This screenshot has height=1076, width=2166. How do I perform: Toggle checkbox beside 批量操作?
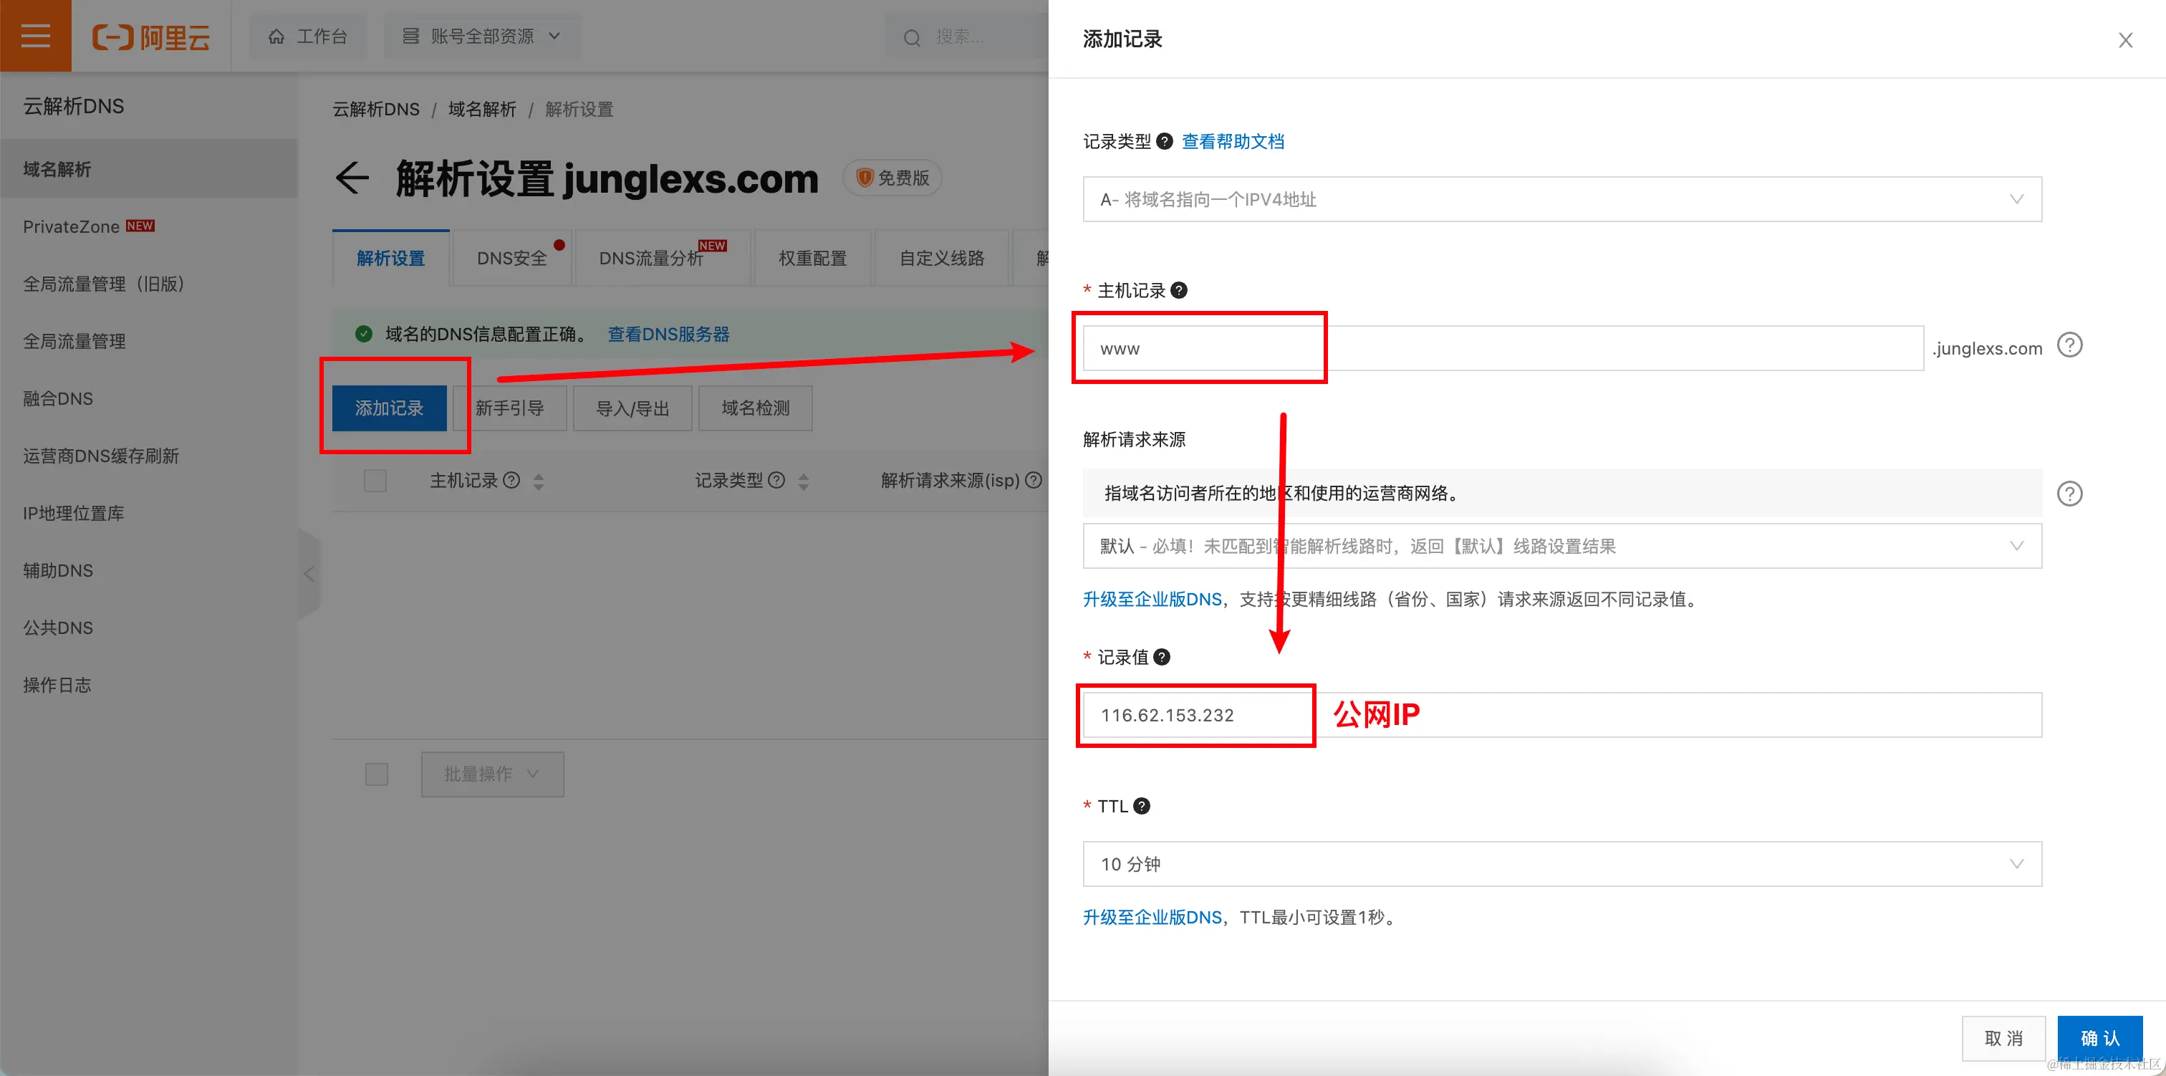click(377, 774)
